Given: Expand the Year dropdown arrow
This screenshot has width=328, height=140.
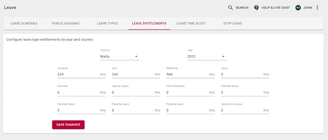Looking at the screenshot, I should pyautogui.click(x=223, y=56).
